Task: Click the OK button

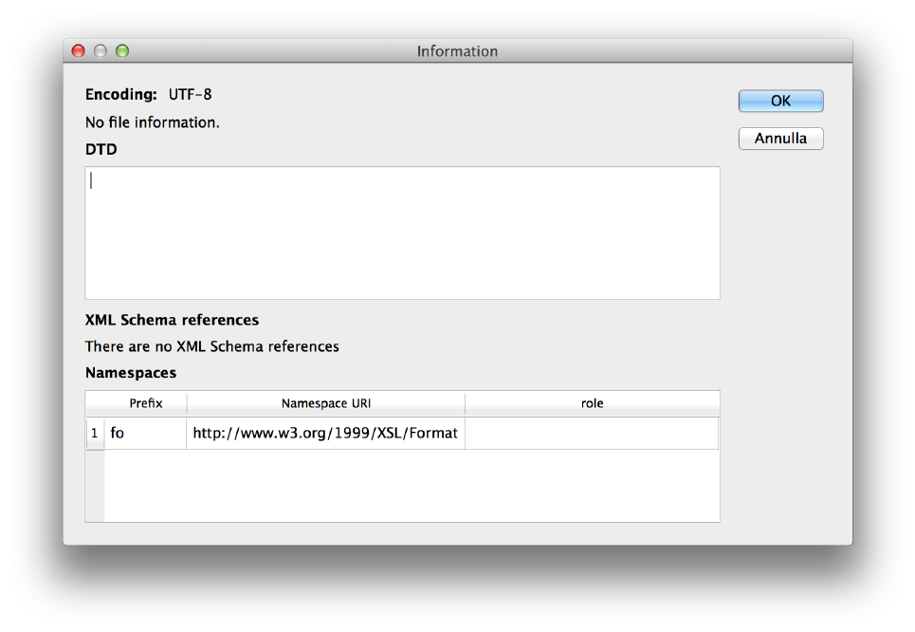Action: tap(780, 101)
